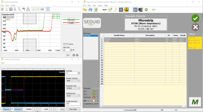Click the large green M button
Viewport: 203px width, 112px height.
pyautogui.click(x=195, y=102)
